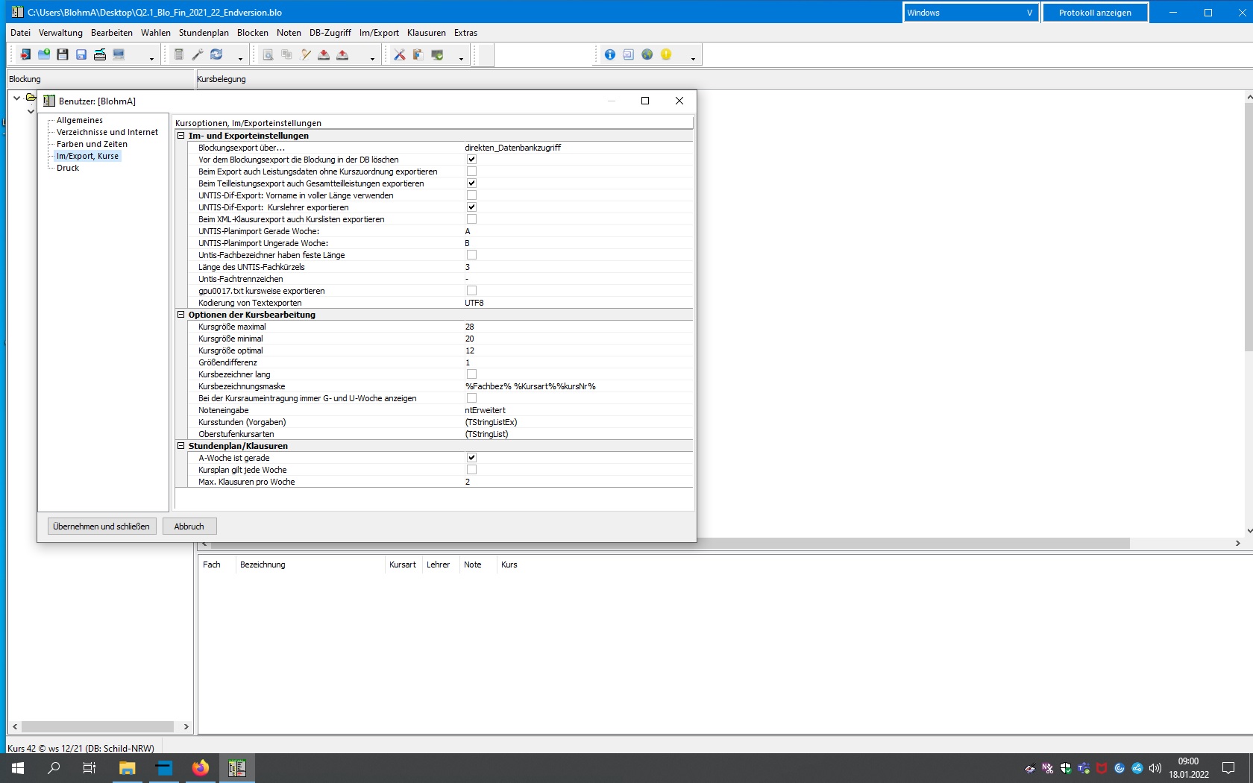The height and width of the screenshot is (783, 1253).
Task: Click the printer toolbar icon
Action: (100, 54)
